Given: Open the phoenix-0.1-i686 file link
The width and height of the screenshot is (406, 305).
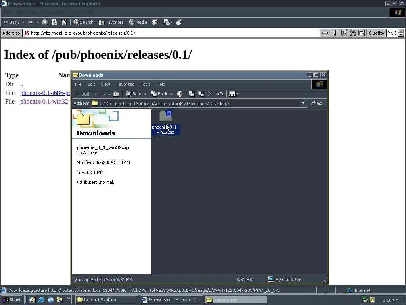Looking at the screenshot, I should pos(45,93).
